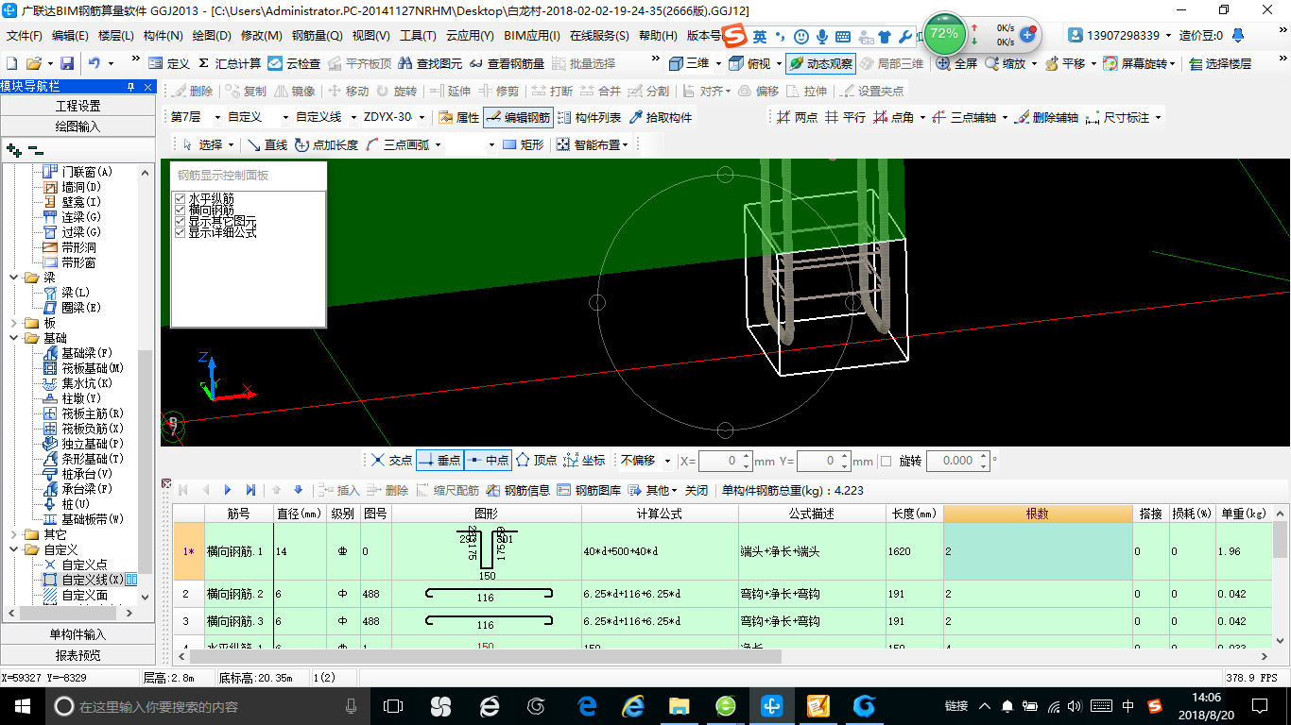
Task: Activate 动态观察 orbit tool
Action: tap(820, 63)
